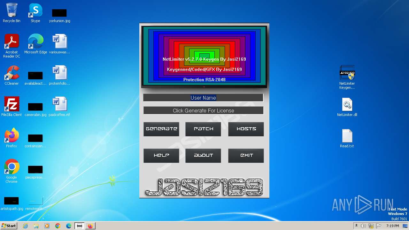Open Chrome from the taskbar
Image resolution: width=409 pixels, height=230 pixels.
[58, 226]
